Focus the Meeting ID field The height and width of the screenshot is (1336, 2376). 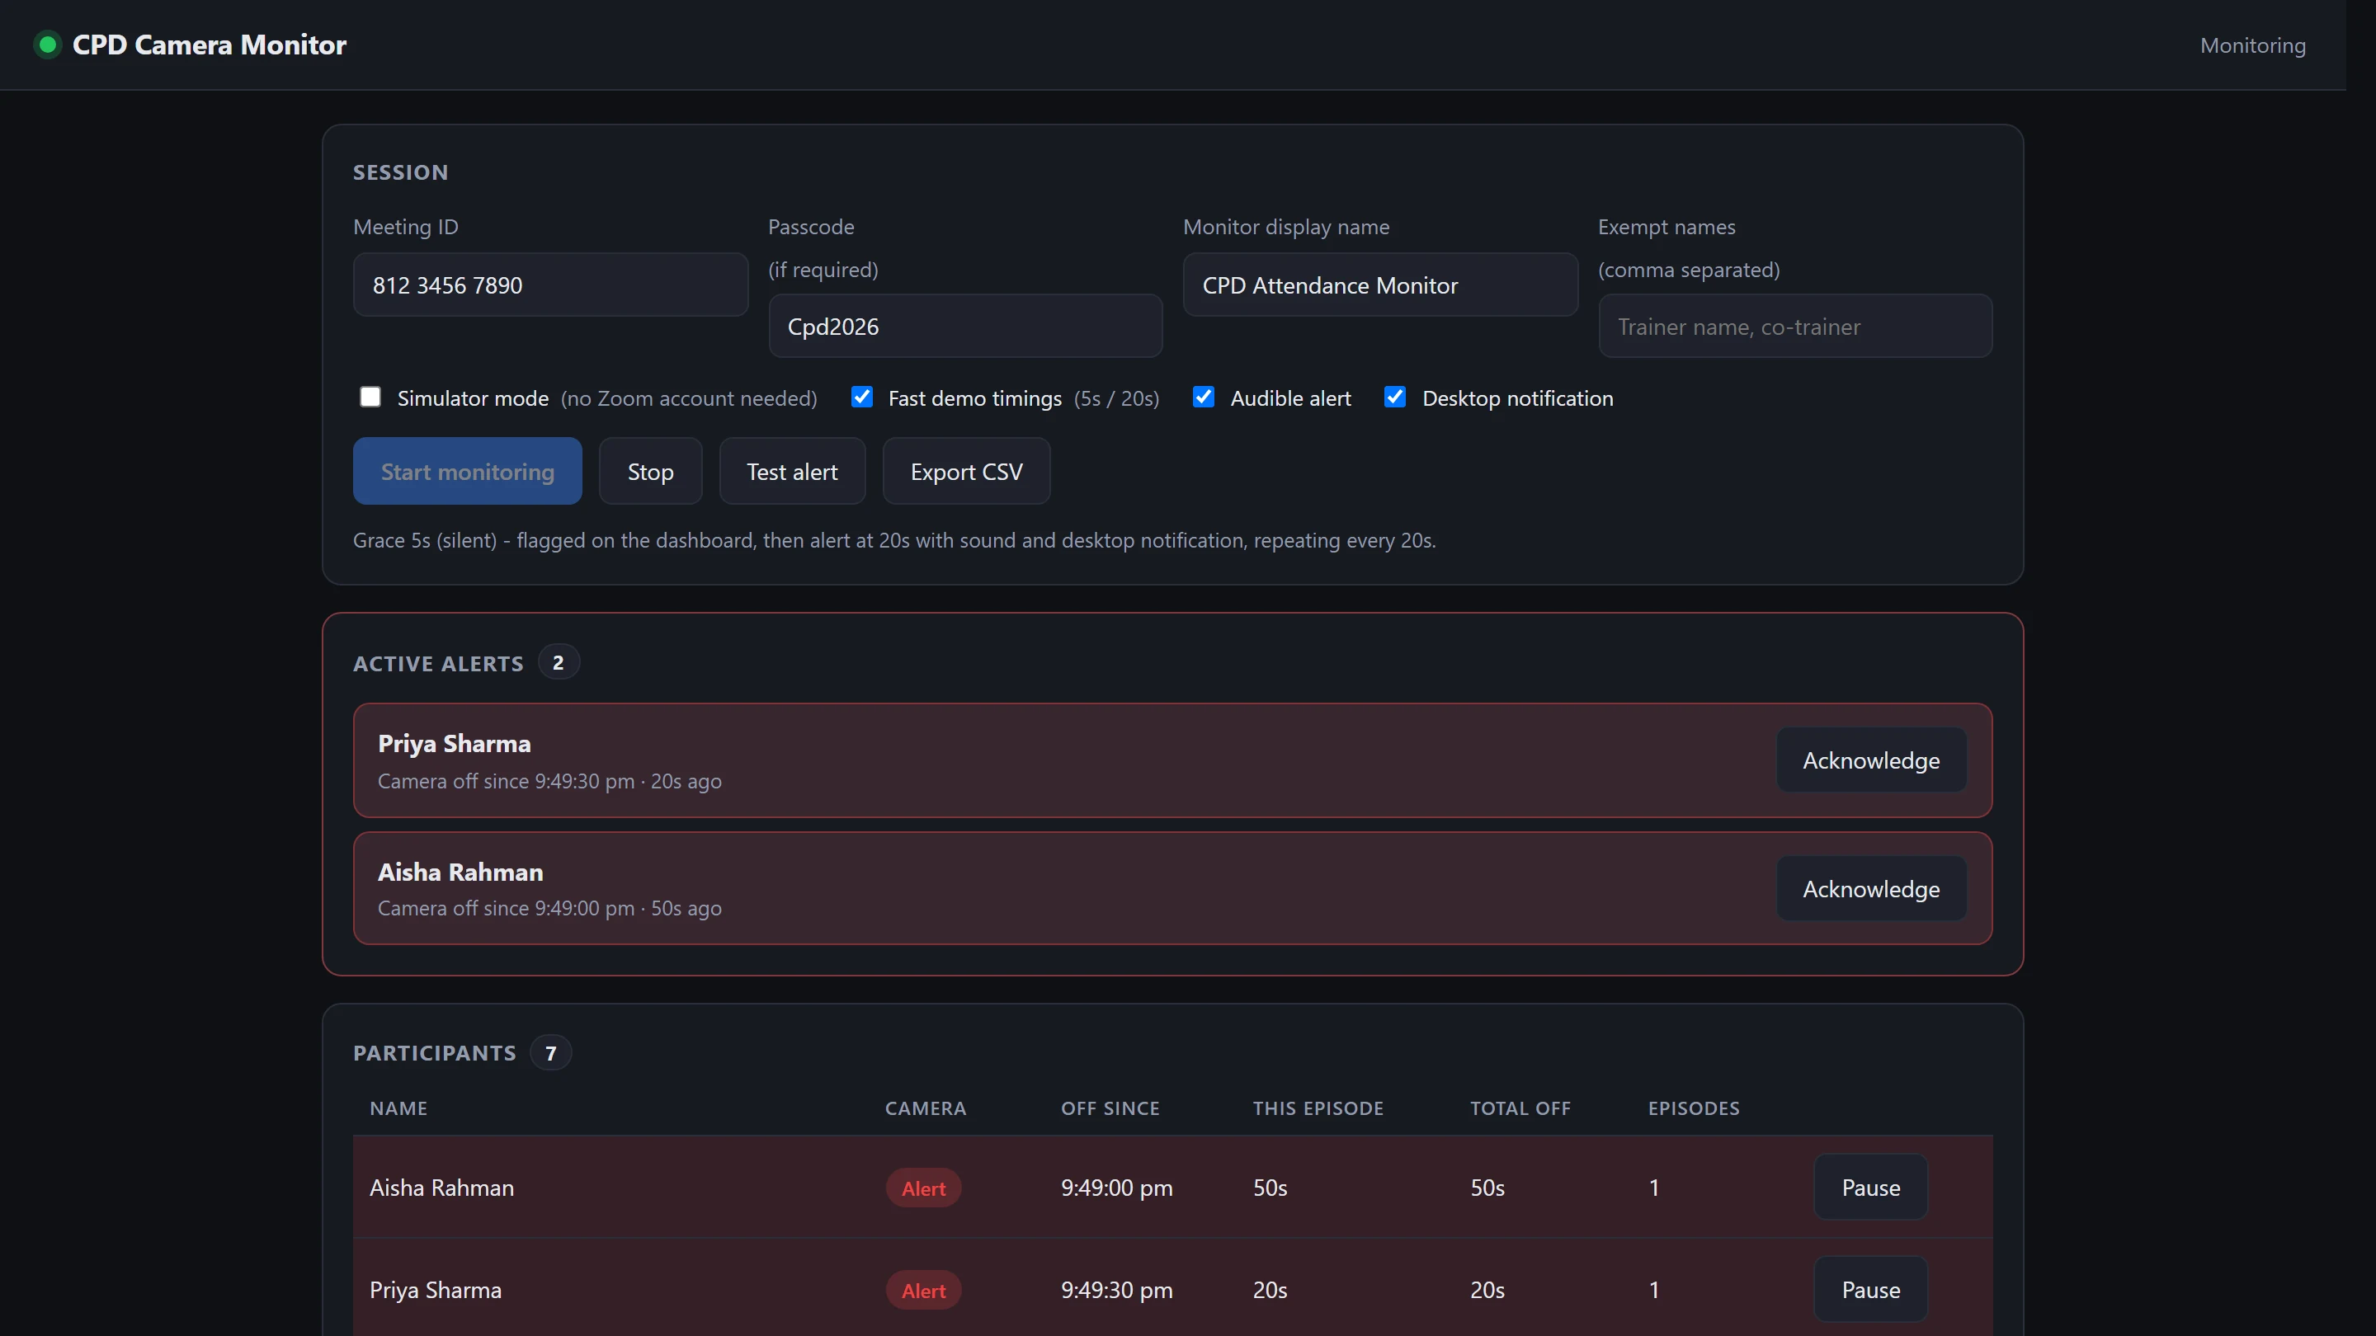click(550, 285)
